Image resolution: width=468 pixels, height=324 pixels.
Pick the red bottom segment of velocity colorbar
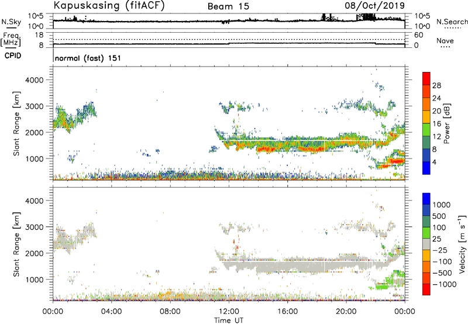(426, 289)
